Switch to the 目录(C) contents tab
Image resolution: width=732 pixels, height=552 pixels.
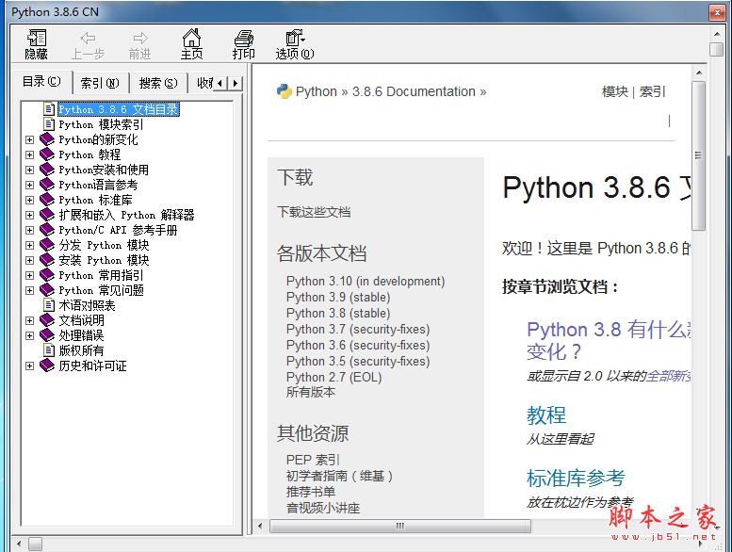coord(42,82)
